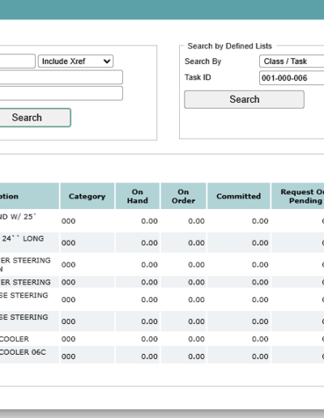Sort by the On Order column header

pos(183,196)
